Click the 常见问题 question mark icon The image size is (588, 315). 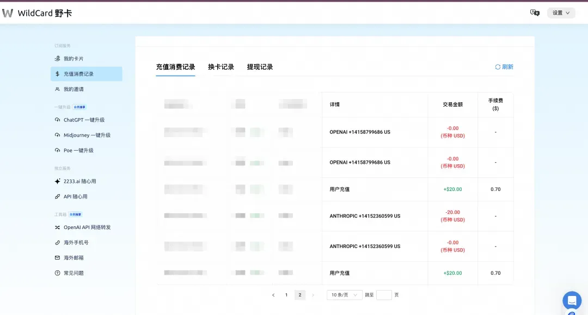[x=57, y=273]
